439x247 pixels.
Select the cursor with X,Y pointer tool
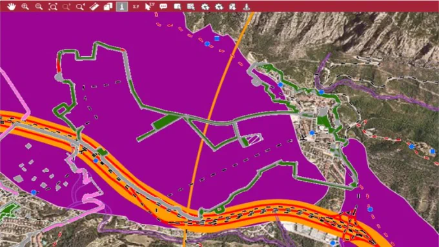pos(150,6)
